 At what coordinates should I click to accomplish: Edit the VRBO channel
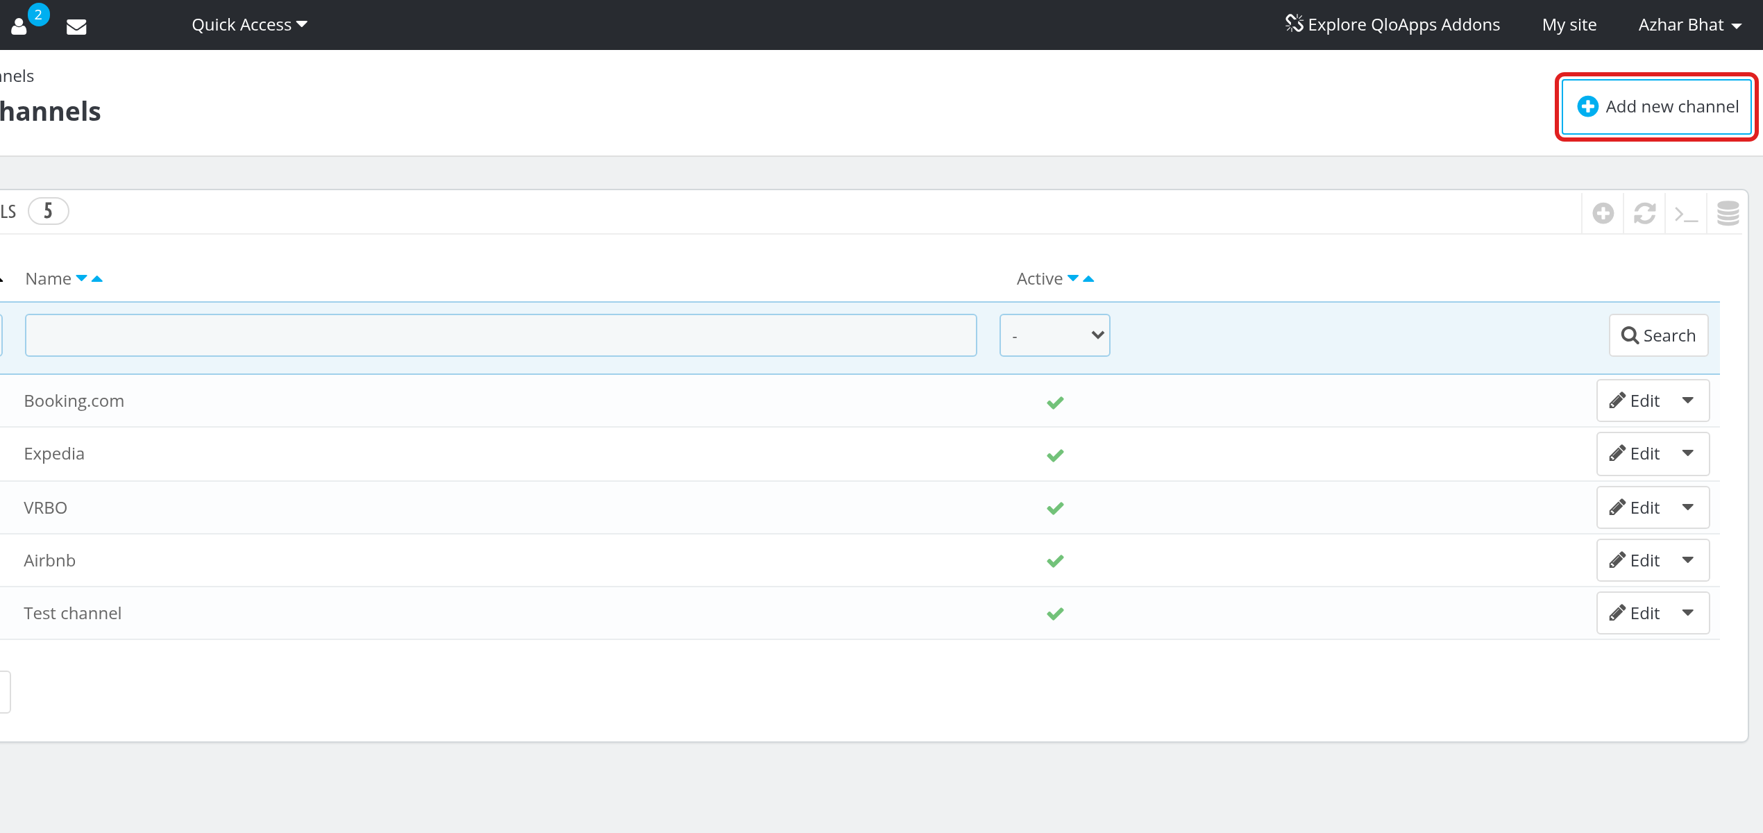[x=1634, y=507]
